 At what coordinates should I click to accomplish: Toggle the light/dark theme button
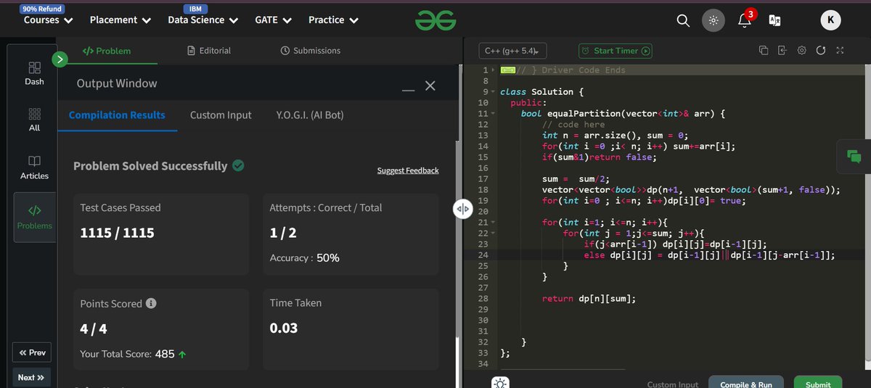(713, 21)
